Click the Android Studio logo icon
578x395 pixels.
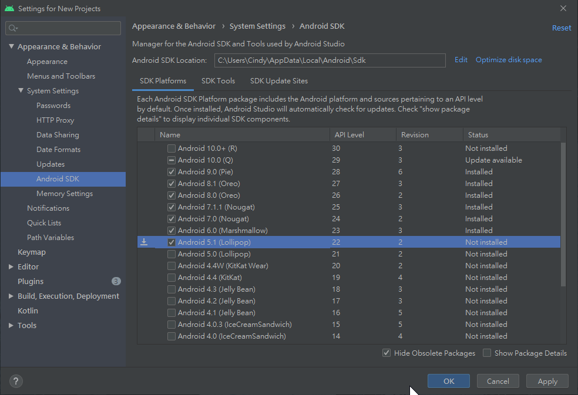pos(9,8)
